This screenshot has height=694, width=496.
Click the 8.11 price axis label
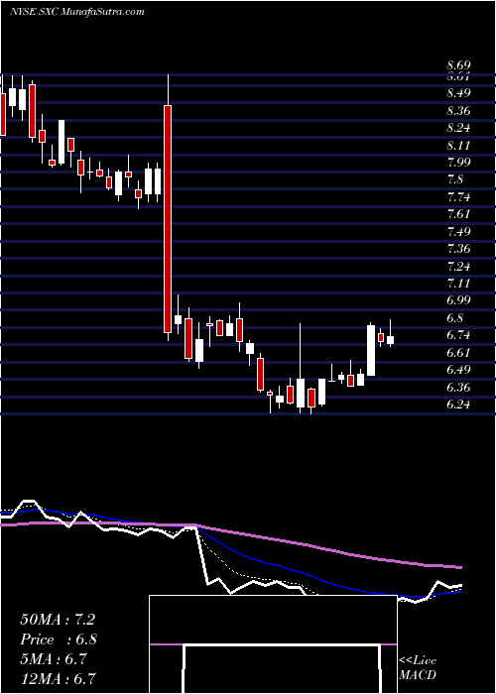click(458, 145)
